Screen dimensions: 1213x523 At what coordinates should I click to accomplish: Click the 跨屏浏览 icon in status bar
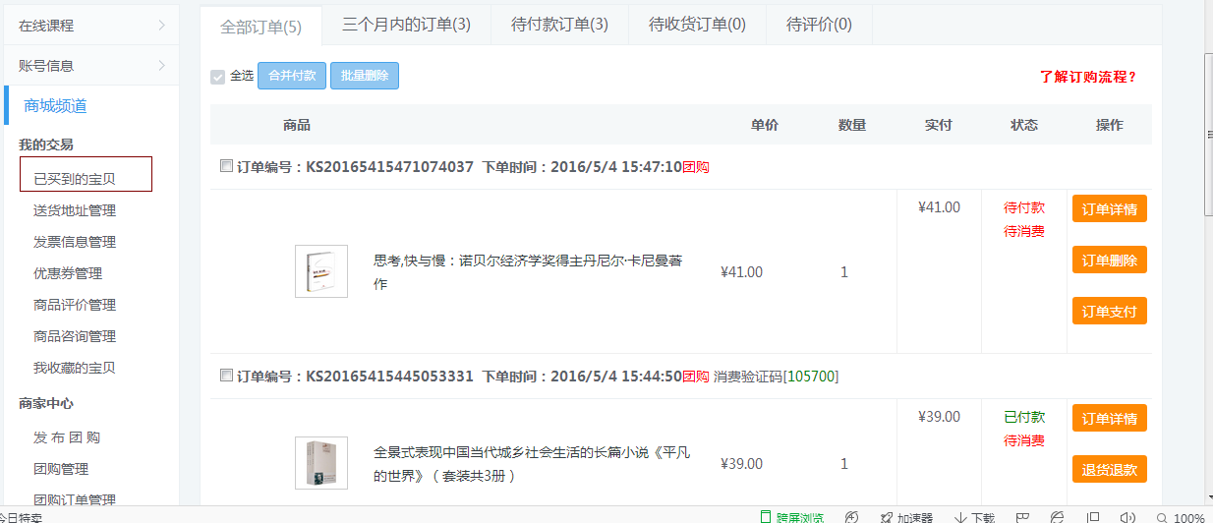click(766, 517)
